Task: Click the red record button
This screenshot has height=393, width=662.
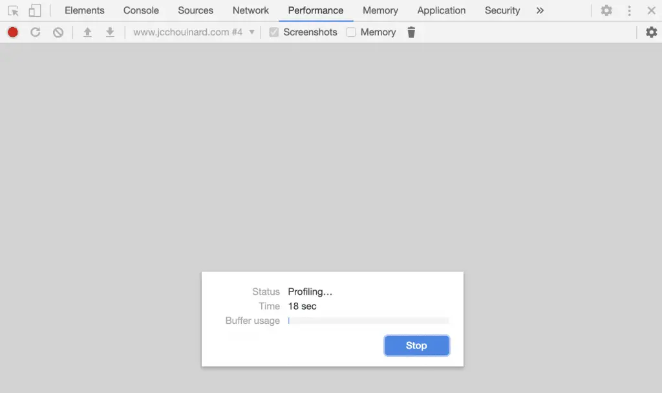Action: tap(13, 32)
